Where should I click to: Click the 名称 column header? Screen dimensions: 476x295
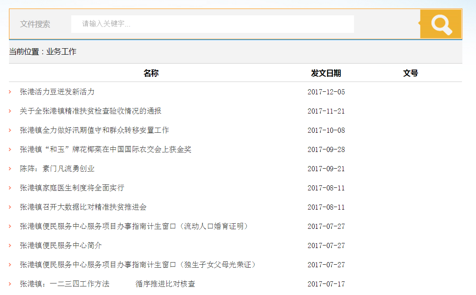coord(151,73)
